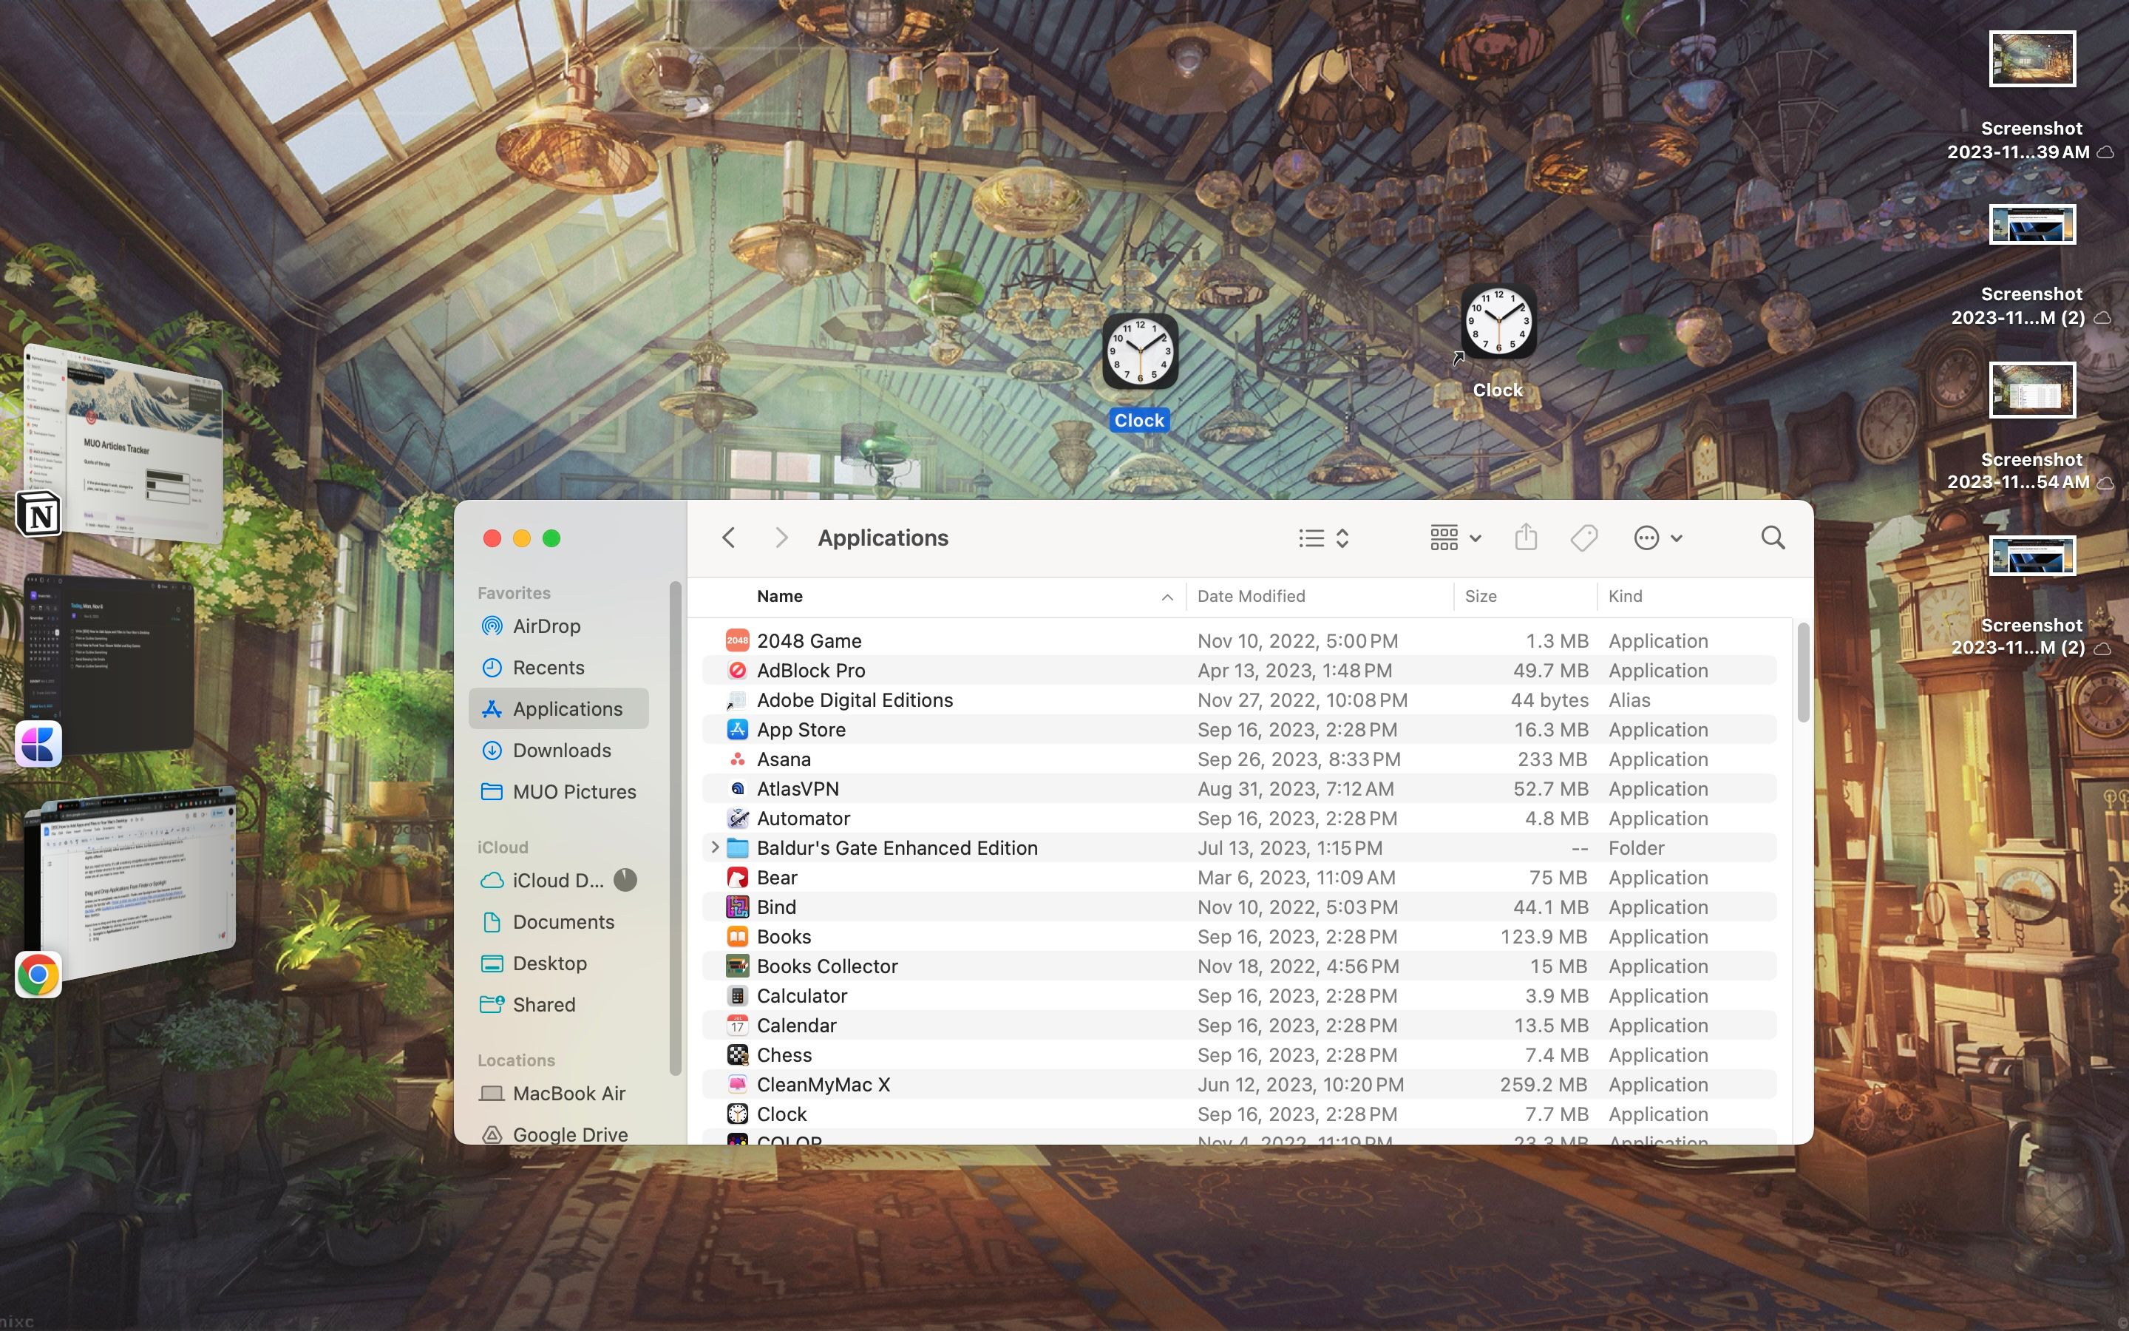Open AirDrop from the Finder sidebar

coord(546,626)
